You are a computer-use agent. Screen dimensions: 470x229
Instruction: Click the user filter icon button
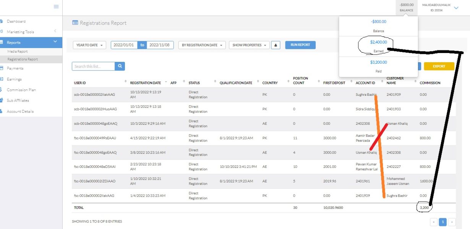click(276, 45)
